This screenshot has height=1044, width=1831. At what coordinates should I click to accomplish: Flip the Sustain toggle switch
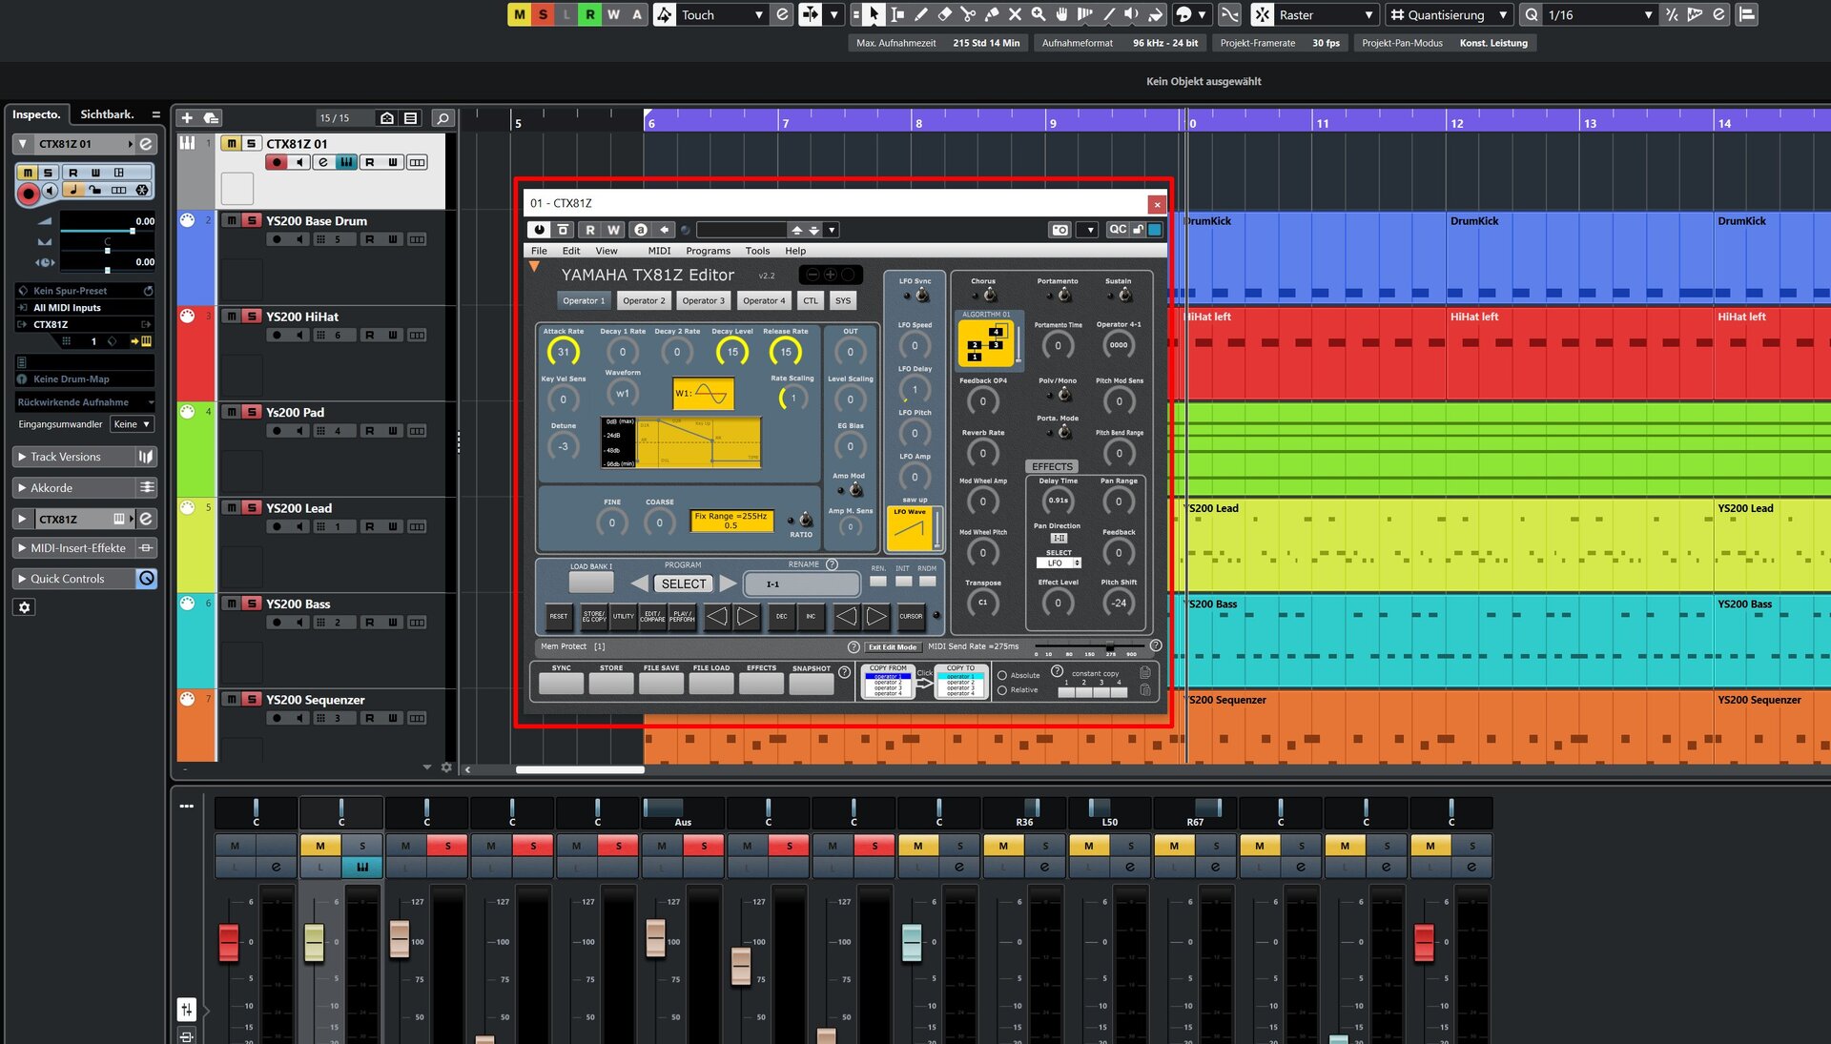tap(1124, 295)
